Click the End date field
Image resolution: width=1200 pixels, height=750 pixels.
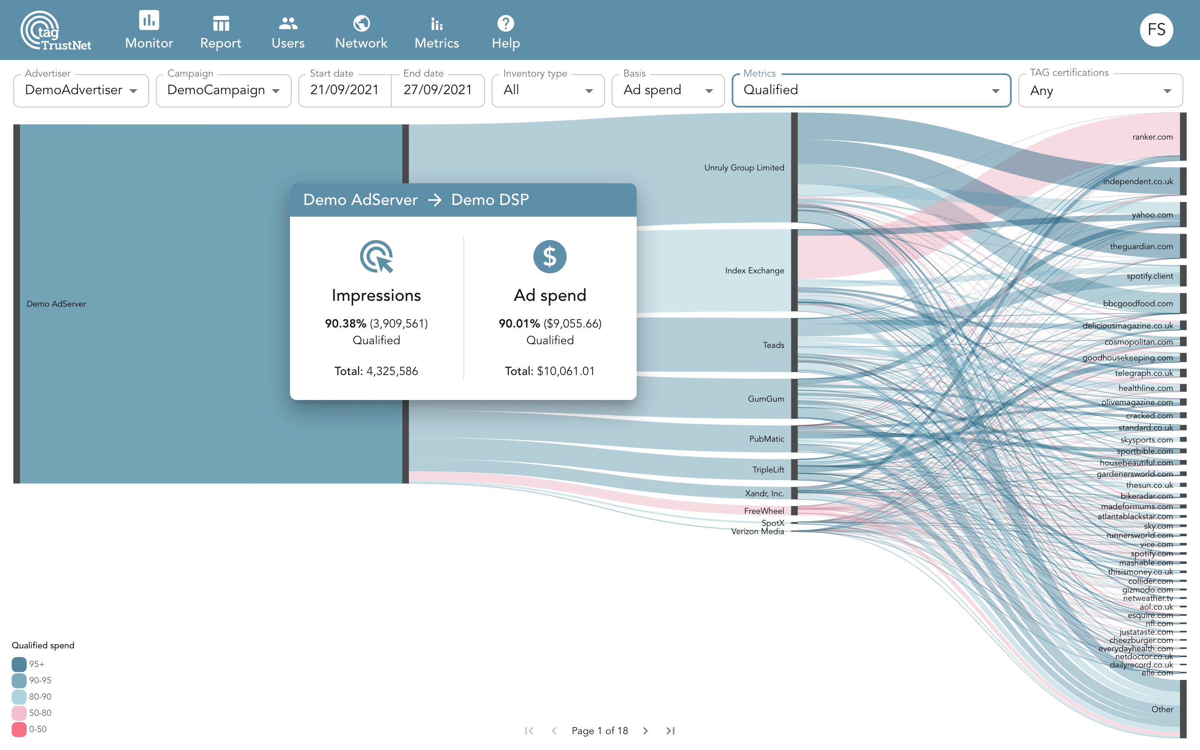coord(437,90)
